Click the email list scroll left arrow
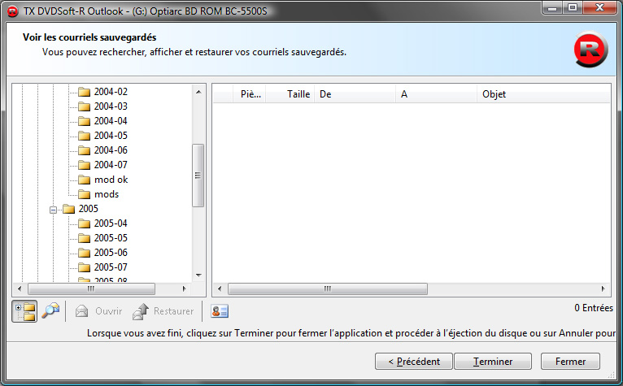 pos(220,288)
